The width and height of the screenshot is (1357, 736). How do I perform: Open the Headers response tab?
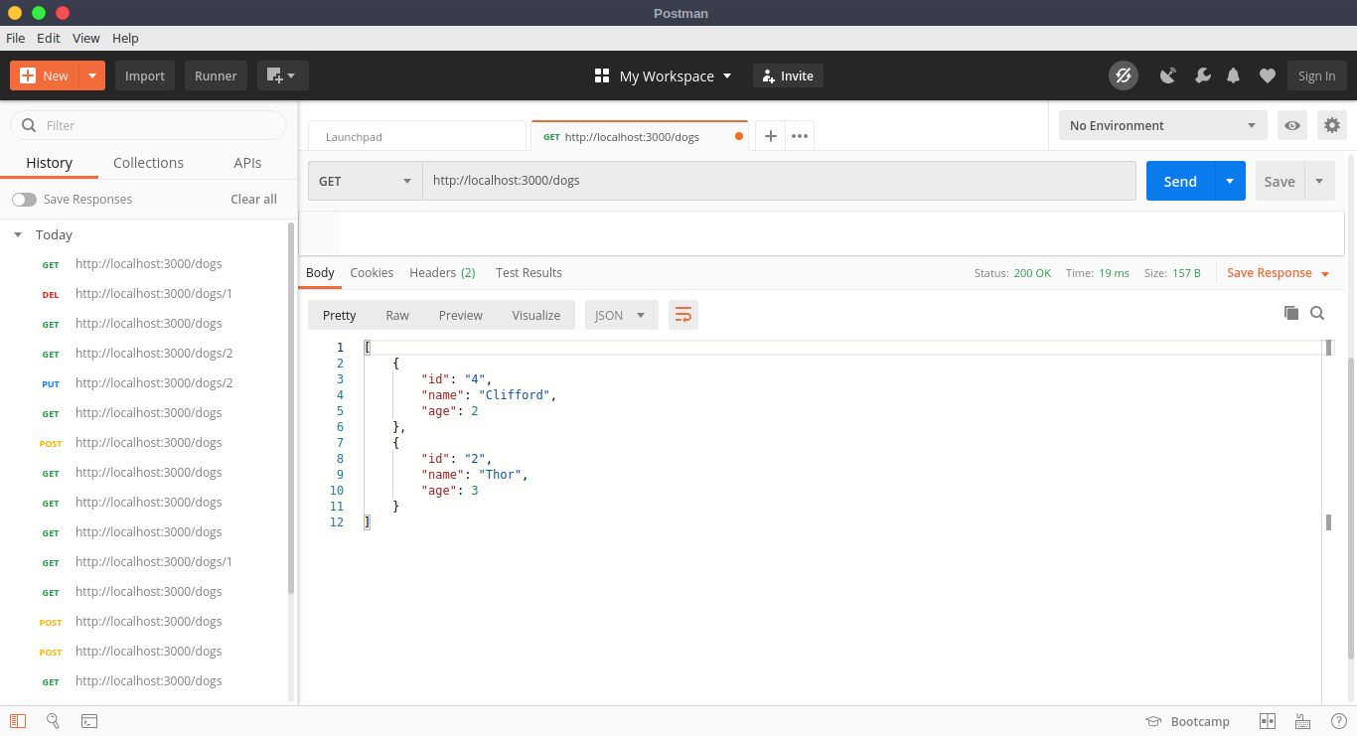[441, 272]
